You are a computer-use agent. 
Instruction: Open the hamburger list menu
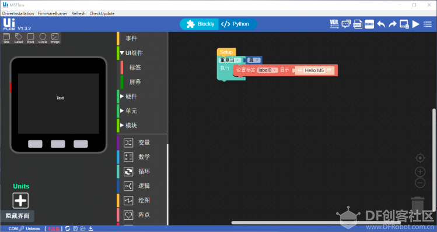428,24
